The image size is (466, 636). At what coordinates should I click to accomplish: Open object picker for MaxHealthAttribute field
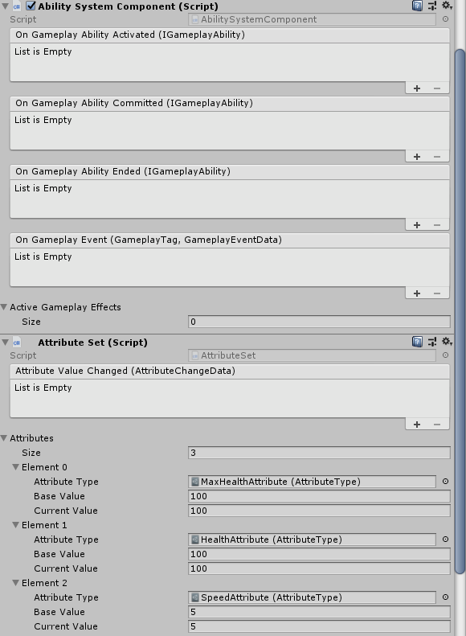click(445, 482)
